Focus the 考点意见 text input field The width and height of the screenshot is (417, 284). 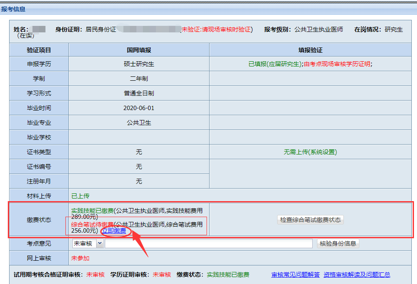coord(208,243)
